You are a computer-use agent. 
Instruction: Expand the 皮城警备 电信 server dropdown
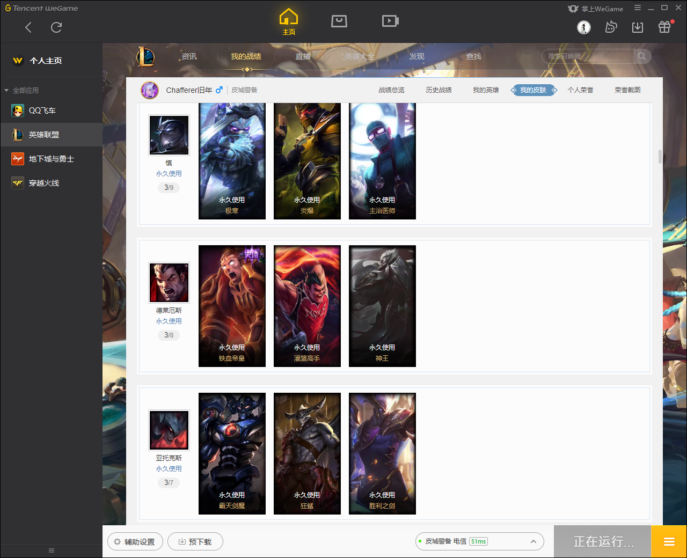click(x=480, y=542)
